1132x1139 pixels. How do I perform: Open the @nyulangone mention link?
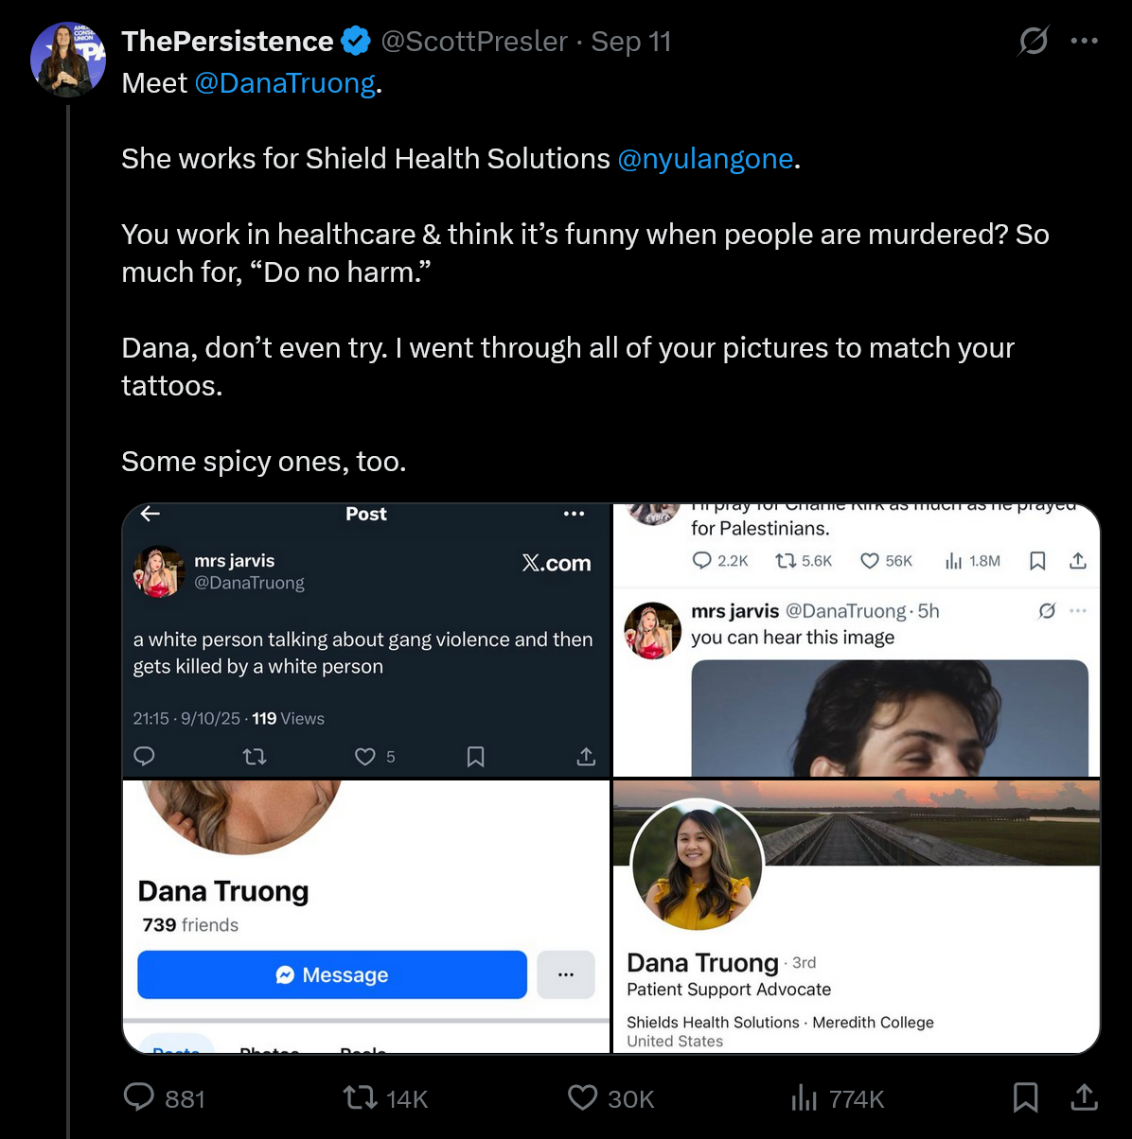(705, 159)
